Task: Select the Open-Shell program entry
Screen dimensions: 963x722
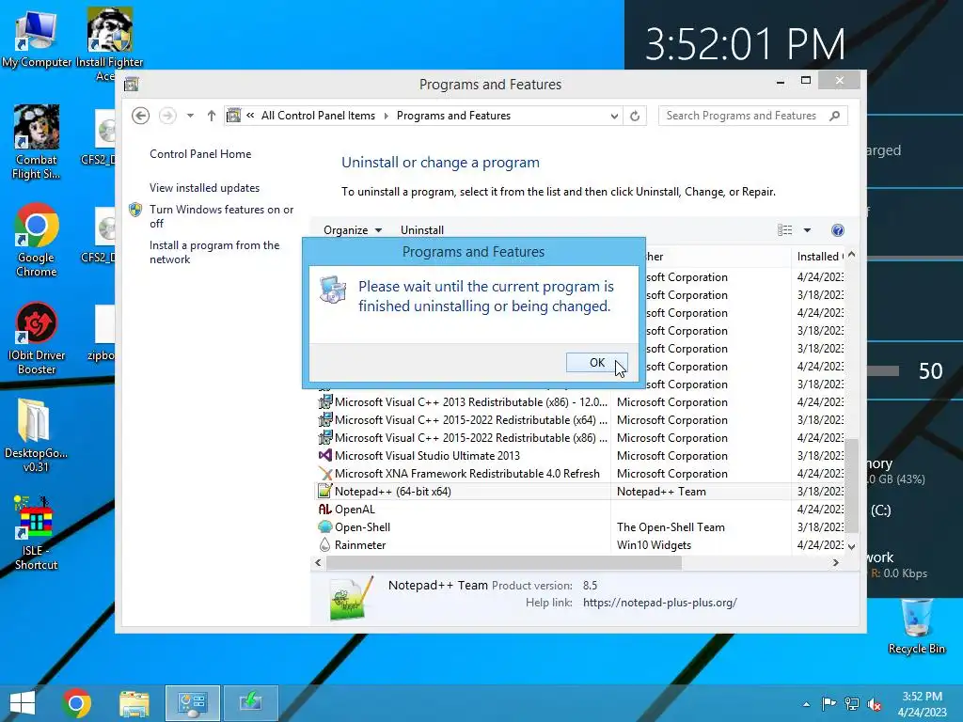Action: pos(580,526)
